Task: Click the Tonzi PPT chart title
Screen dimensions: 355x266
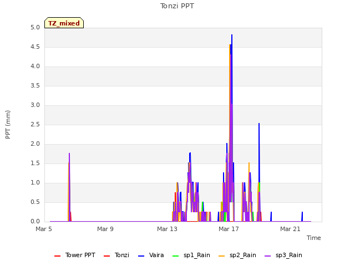Action: (x=177, y=6)
